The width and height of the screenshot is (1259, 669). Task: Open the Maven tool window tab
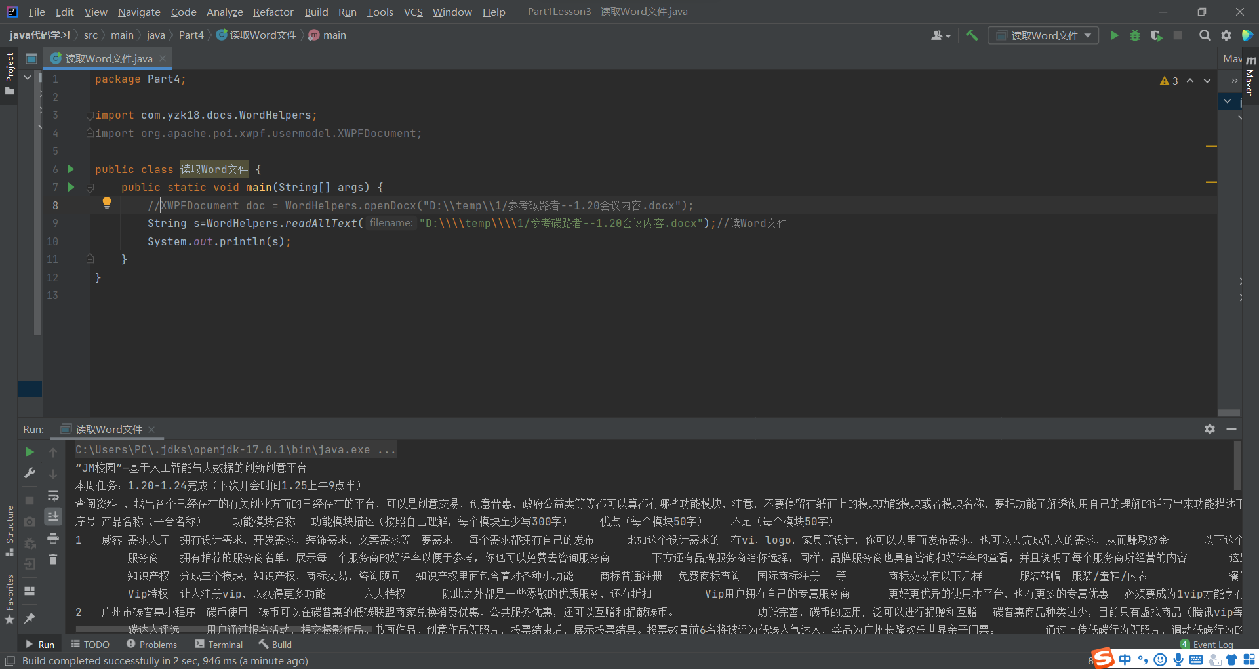pyautogui.click(x=1250, y=77)
